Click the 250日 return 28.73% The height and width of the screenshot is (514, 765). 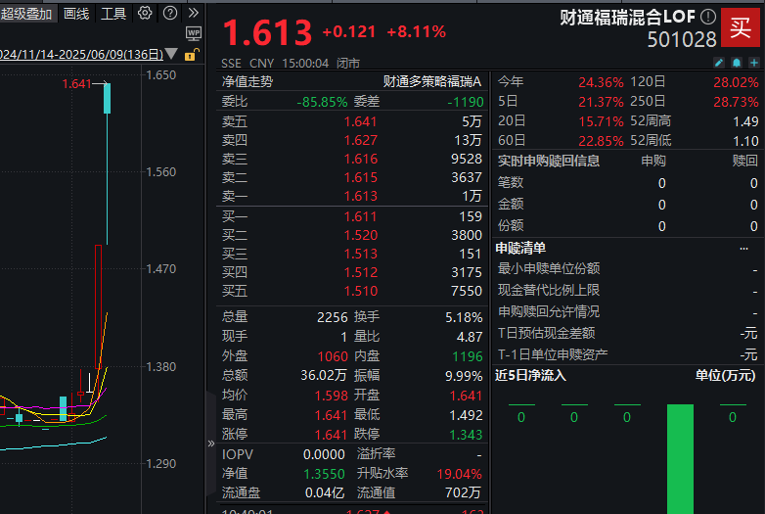coord(736,102)
